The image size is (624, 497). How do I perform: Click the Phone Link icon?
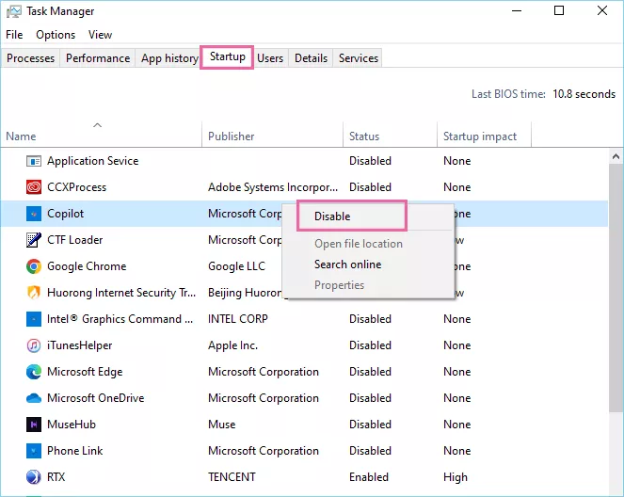click(x=34, y=451)
